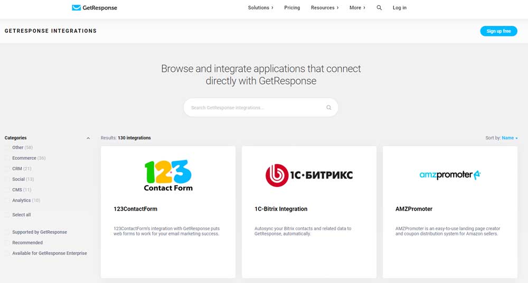Click the AMZPromoter landing page creator description
Screen dimensions: 528x283
point(448,231)
